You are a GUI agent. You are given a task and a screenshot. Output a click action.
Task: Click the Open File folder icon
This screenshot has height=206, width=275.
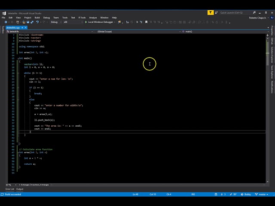tap(24, 22)
